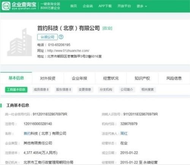190x165 pixels.
Task: Click the 工商基本信息 section heading
Action: pyautogui.click(x=17, y=105)
